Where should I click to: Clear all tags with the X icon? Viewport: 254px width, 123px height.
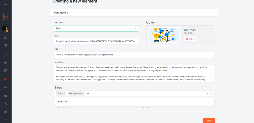[x=207, y=93]
